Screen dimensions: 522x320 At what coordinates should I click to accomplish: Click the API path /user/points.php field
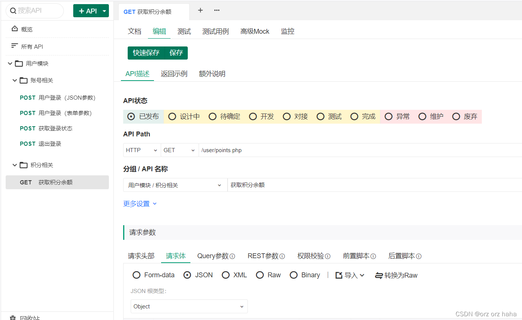(x=361, y=150)
